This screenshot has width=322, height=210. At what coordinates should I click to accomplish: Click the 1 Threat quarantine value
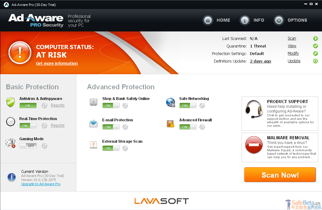coord(258,46)
